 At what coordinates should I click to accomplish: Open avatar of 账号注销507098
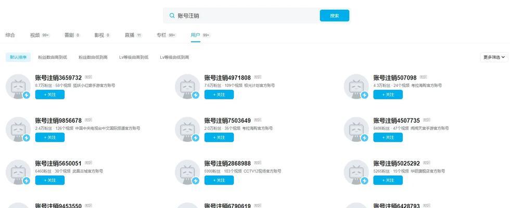[x=356, y=86]
